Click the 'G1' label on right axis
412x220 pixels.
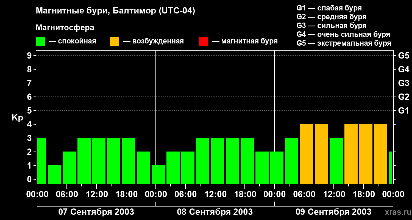pos(403,111)
